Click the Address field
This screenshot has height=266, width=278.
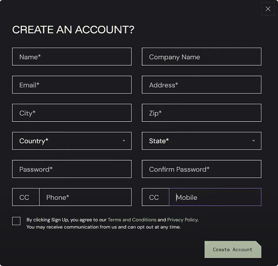(201, 85)
